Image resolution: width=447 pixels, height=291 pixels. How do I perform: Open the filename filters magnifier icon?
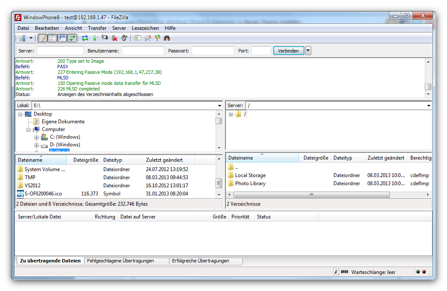click(147, 38)
